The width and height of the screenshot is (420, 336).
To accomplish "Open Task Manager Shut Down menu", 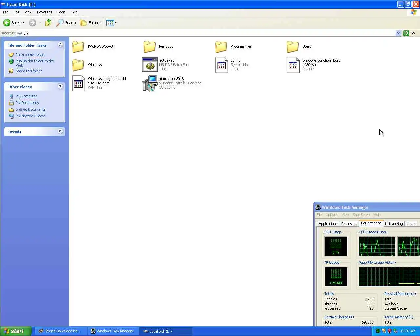I will click(x=361, y=215).
